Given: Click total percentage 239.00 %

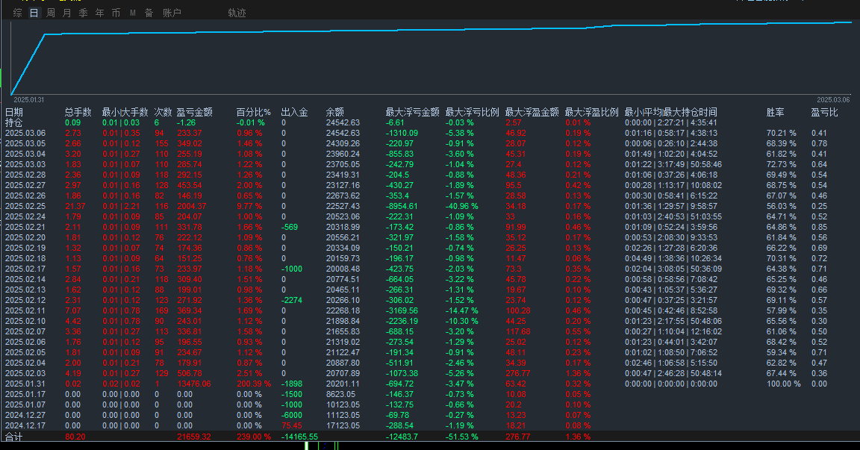Looking at the screenshot, I should click(x=254, y=437).
